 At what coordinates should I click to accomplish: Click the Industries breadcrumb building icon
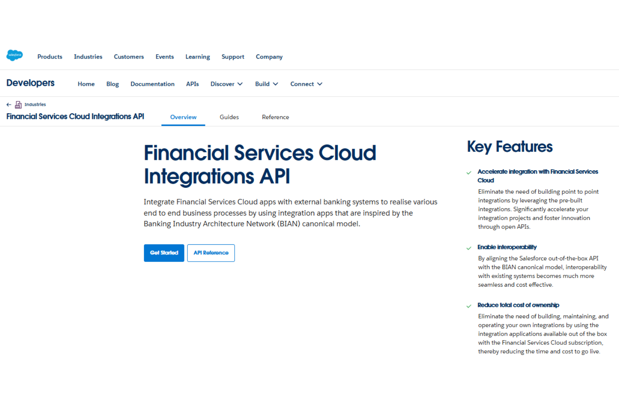[18, 104]
